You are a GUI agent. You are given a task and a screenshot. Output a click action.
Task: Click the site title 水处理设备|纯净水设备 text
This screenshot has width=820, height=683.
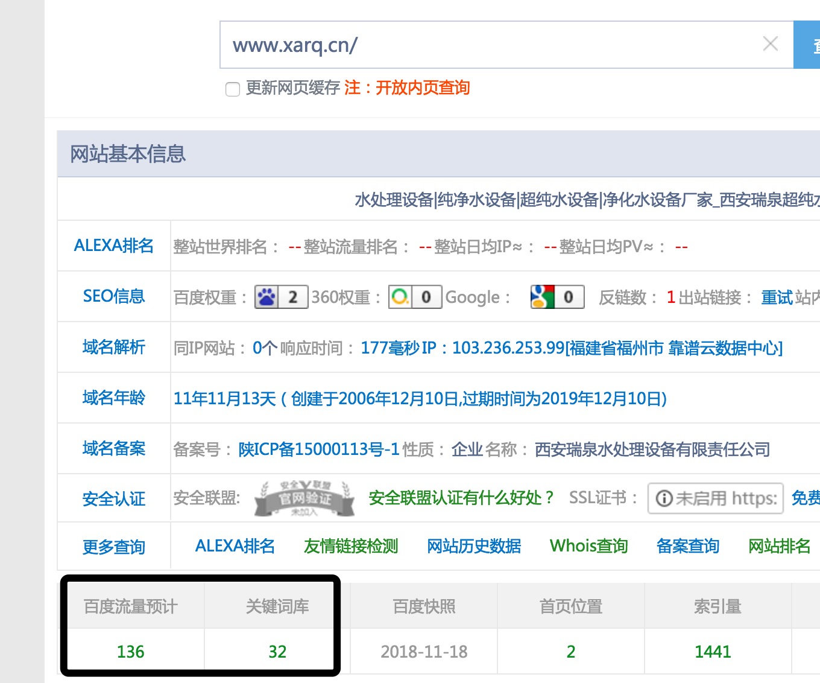[587, 200]
